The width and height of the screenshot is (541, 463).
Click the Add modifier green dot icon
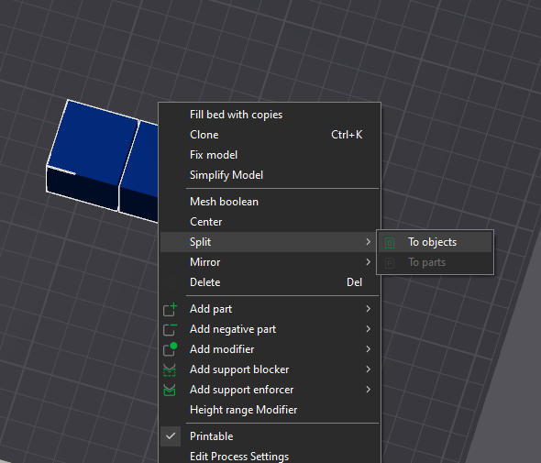pos(170,349)
